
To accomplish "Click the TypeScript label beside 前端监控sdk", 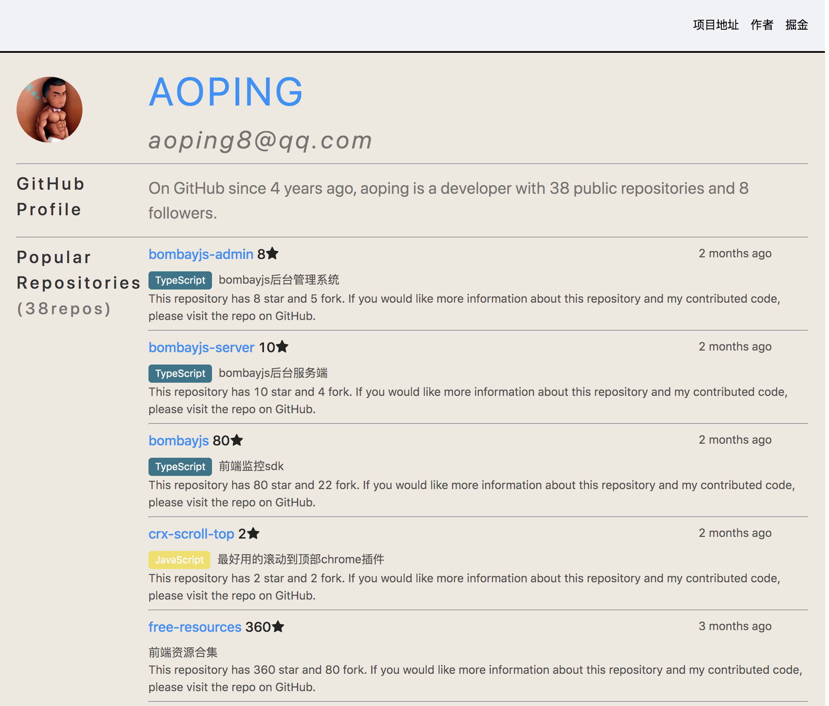I will tap(180, 467).
